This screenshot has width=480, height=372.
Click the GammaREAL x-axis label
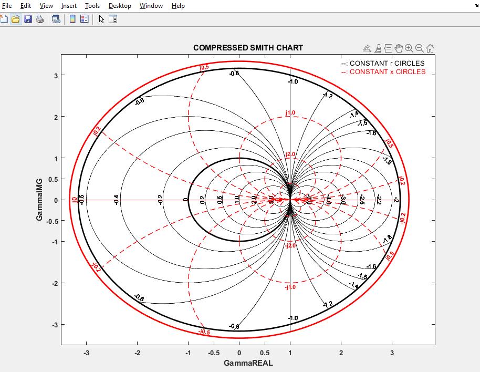point(248,363)
